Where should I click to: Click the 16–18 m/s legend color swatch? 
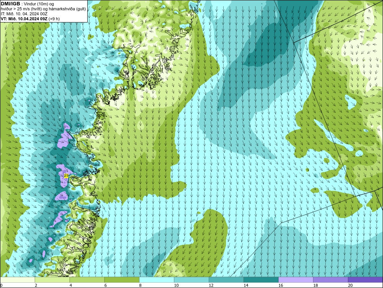296,280
